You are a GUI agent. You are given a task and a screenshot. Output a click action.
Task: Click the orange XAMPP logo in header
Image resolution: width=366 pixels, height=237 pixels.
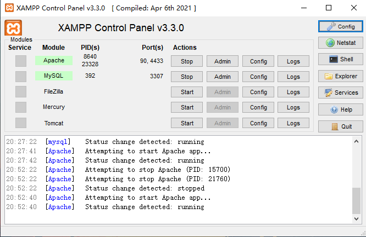(13, 28)
